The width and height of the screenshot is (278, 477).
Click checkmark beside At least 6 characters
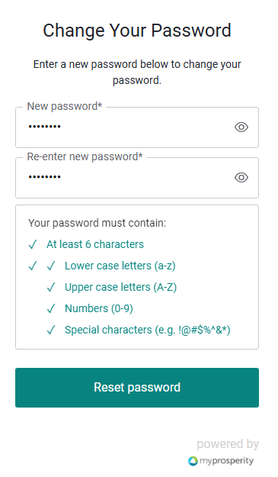click(x=33, y=244)
